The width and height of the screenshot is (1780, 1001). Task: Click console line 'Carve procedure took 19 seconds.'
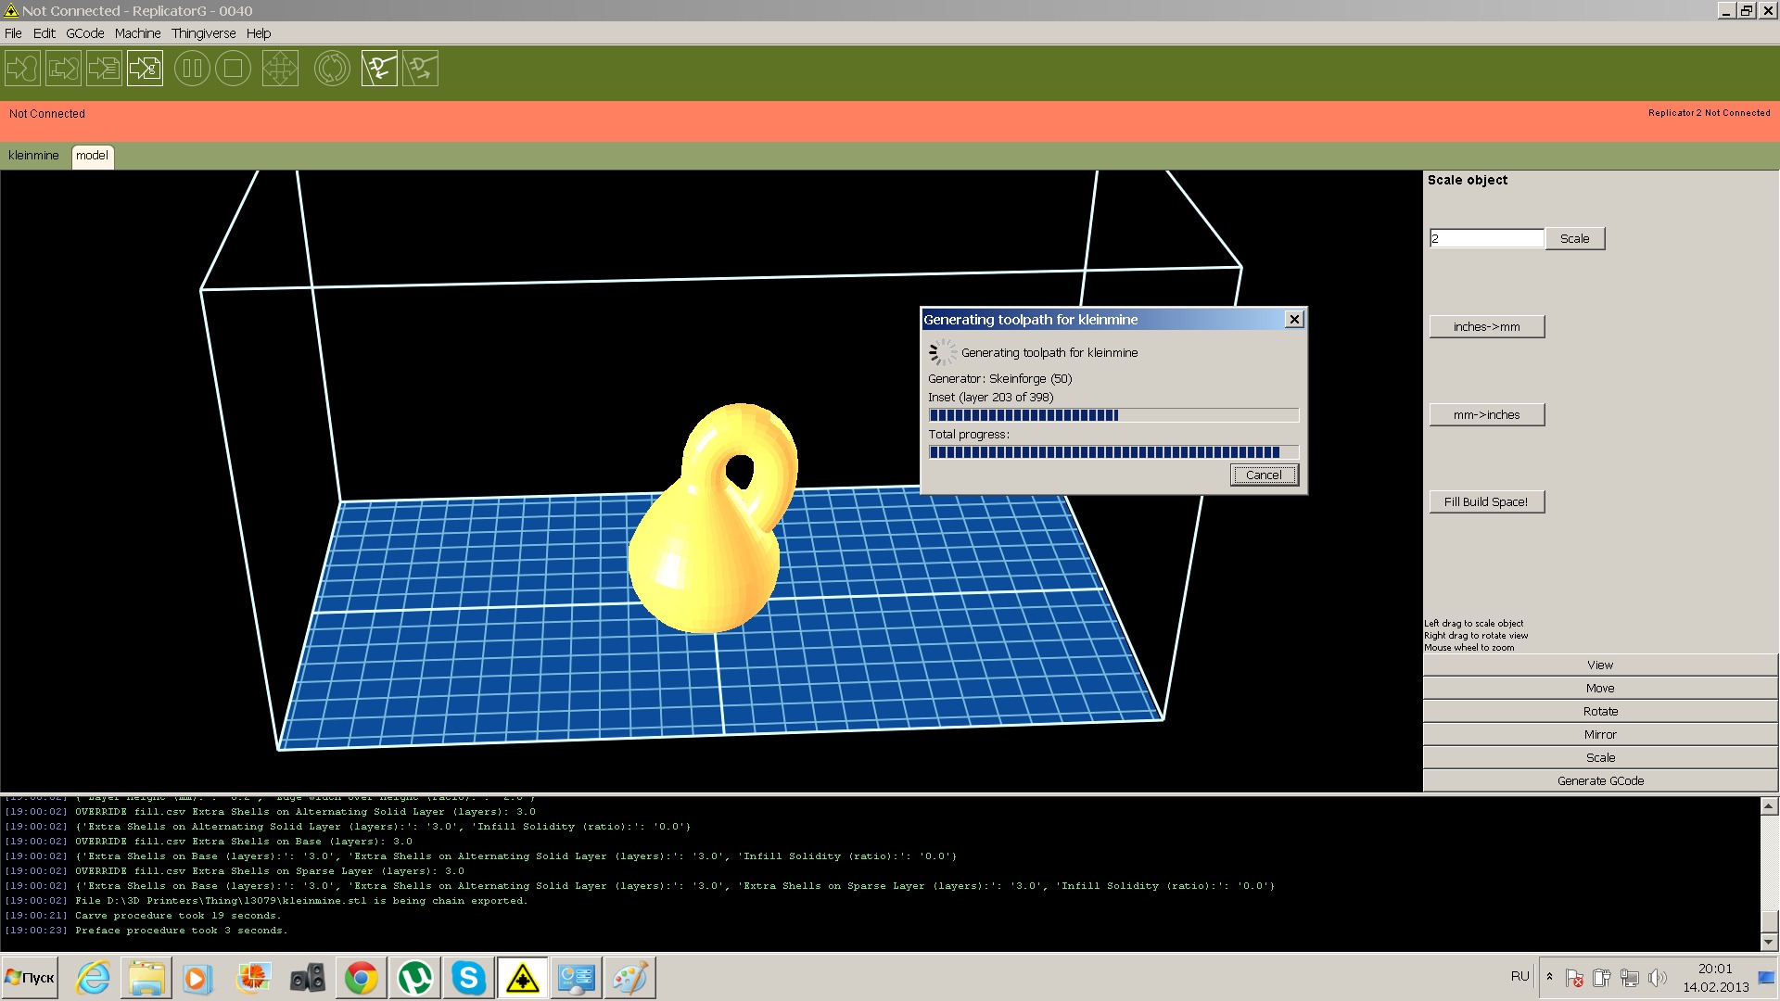pos(178,916)
